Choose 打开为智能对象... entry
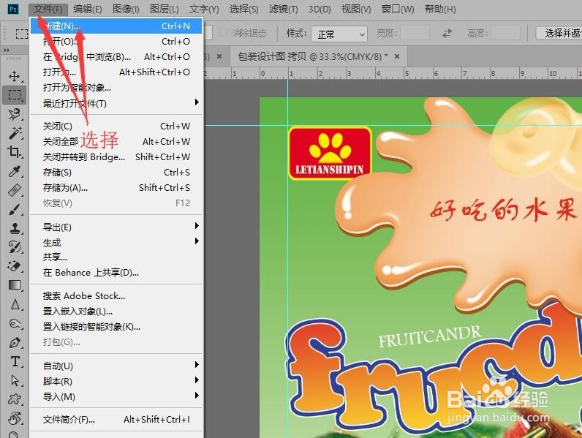Screen dimensions: 582x438 (x=116, y=88)
